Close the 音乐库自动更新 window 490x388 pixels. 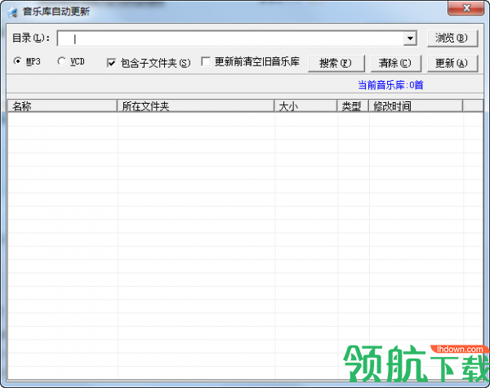pyautogui.click(x=465, y=8)
